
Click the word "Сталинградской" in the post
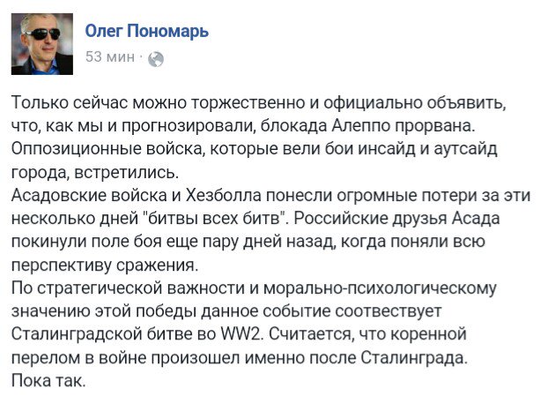[77, 334]
